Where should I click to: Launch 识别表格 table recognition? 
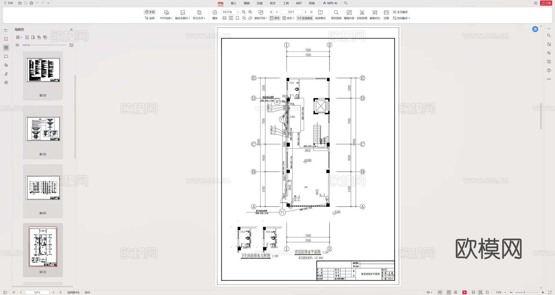tap(362, 15)
